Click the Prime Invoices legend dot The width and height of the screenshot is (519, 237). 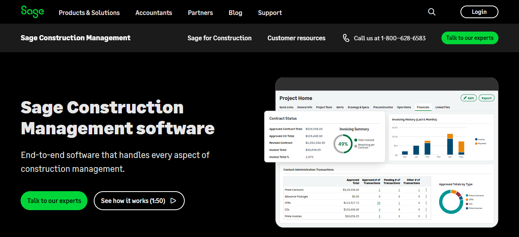point(467,208)
